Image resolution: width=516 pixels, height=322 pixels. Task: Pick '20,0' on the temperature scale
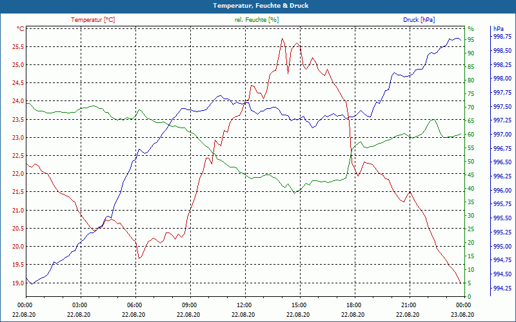pyautogui.click(x=18, y=247)
